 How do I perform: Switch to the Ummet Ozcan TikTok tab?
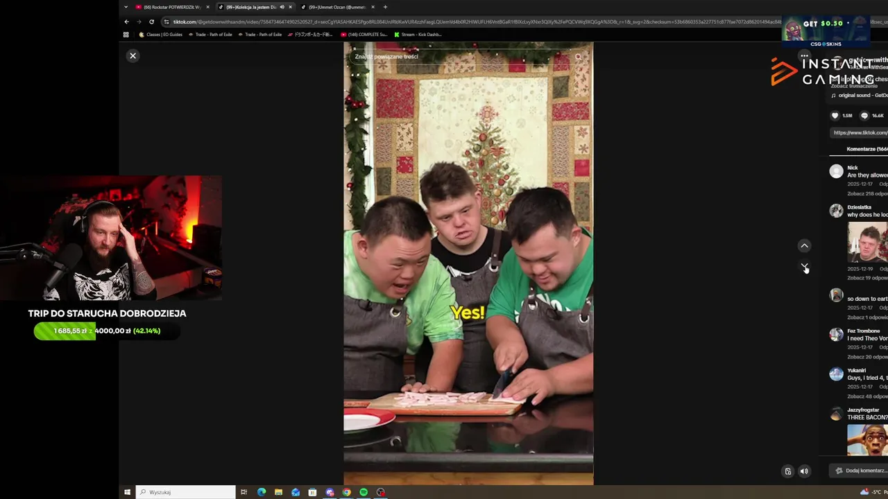[336, 7]
